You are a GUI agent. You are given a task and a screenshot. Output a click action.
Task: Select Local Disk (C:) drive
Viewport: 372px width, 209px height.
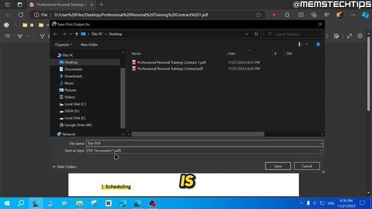[x=73, y=104]
